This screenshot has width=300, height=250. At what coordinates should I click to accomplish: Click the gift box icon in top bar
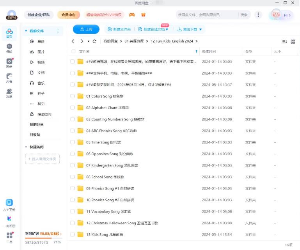click(x=143, y=15)
